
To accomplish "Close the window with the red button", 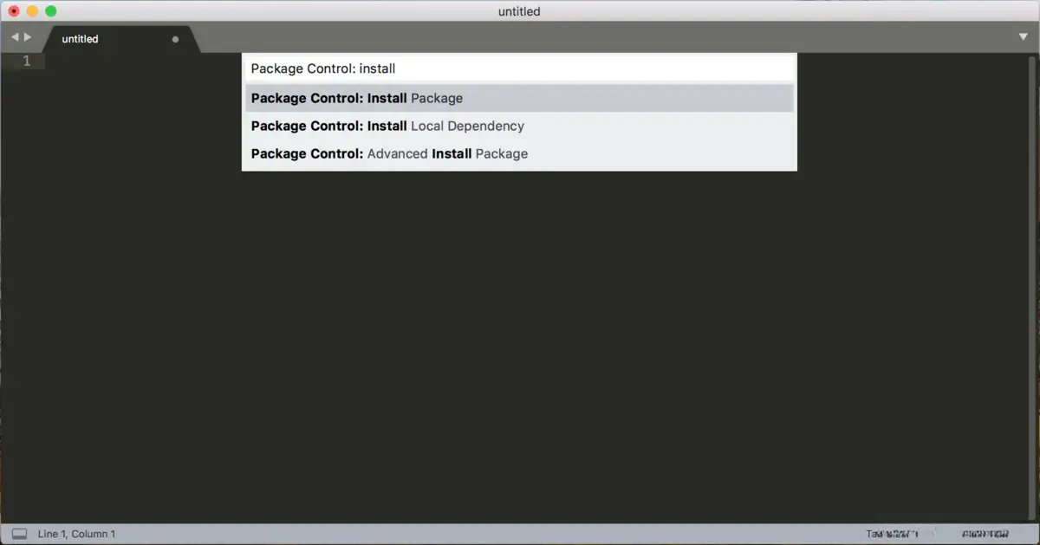I will click(14, 11).
